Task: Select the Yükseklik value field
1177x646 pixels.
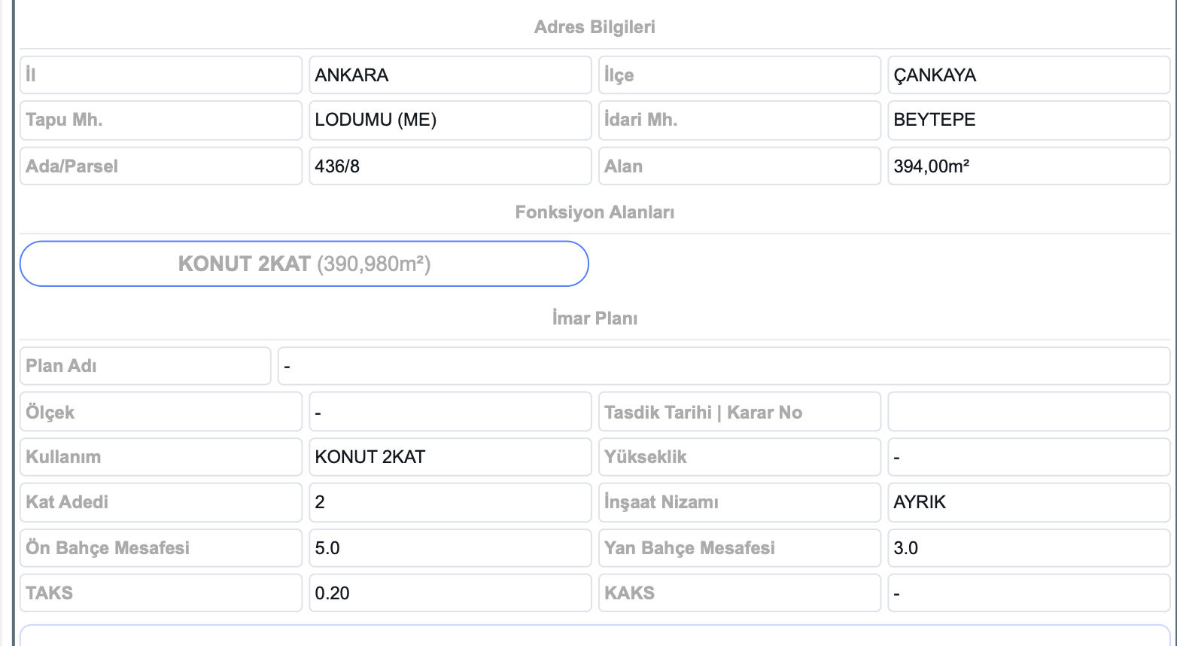Action: click(1028, 457)
